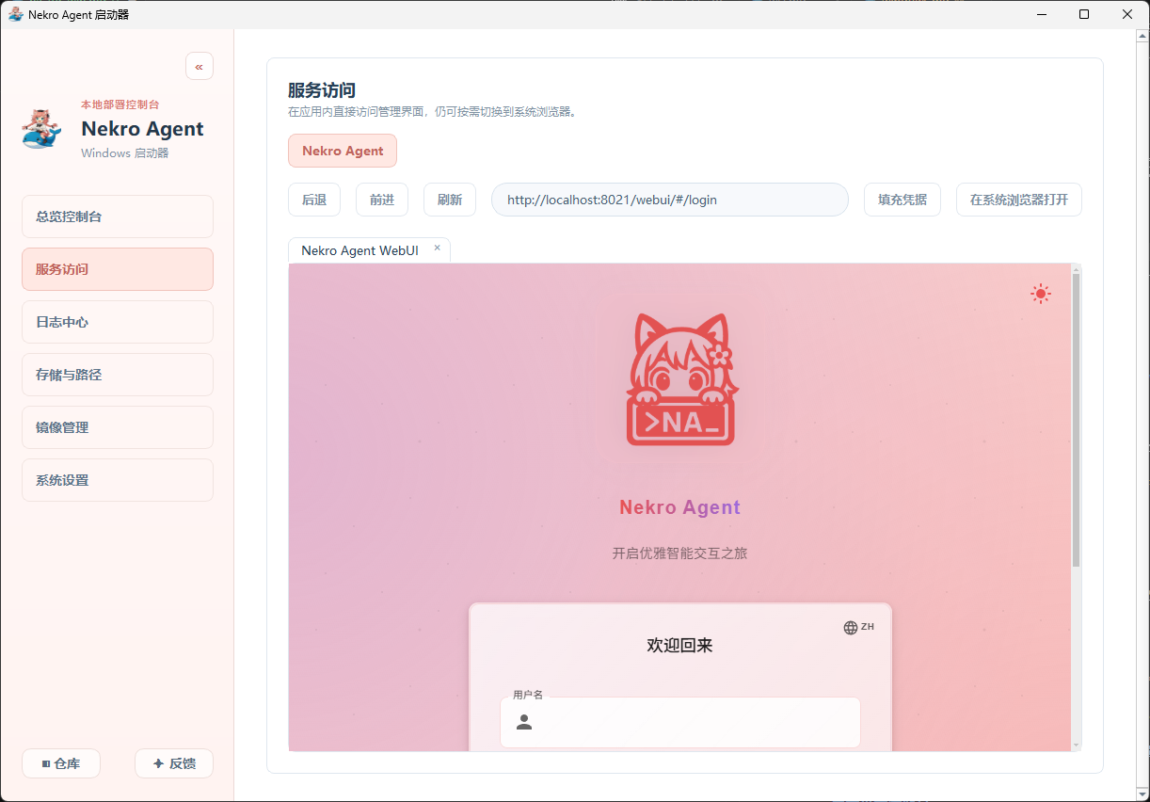
Task: Toggle the light/dark theme sun icon
Action: [x=1040, y=294]
